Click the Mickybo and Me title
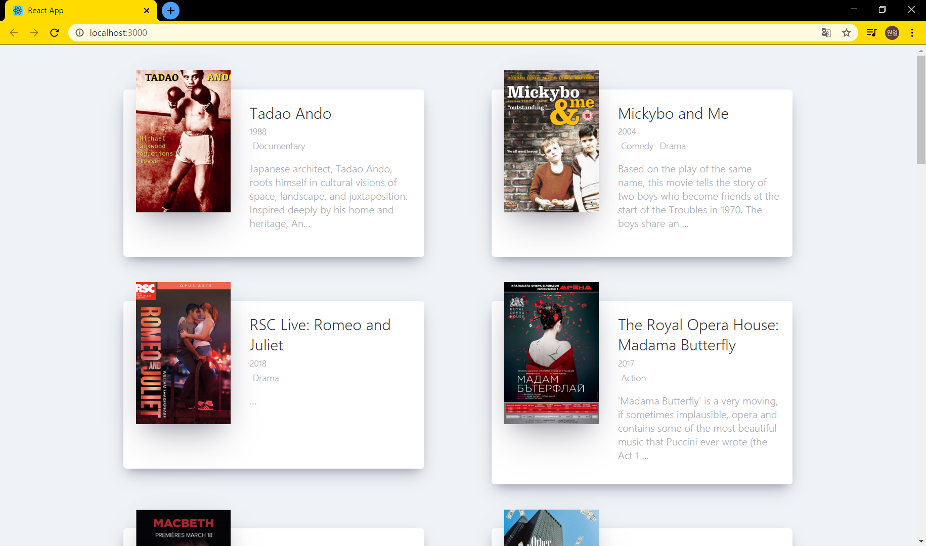The image size is (926, 546). 673,114
